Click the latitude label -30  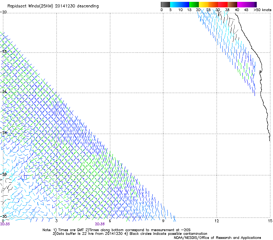tap(3, 216)
